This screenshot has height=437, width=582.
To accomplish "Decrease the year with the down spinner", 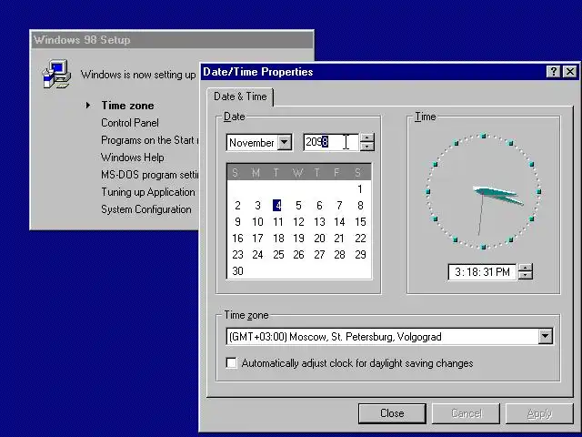I will point(366,147).
